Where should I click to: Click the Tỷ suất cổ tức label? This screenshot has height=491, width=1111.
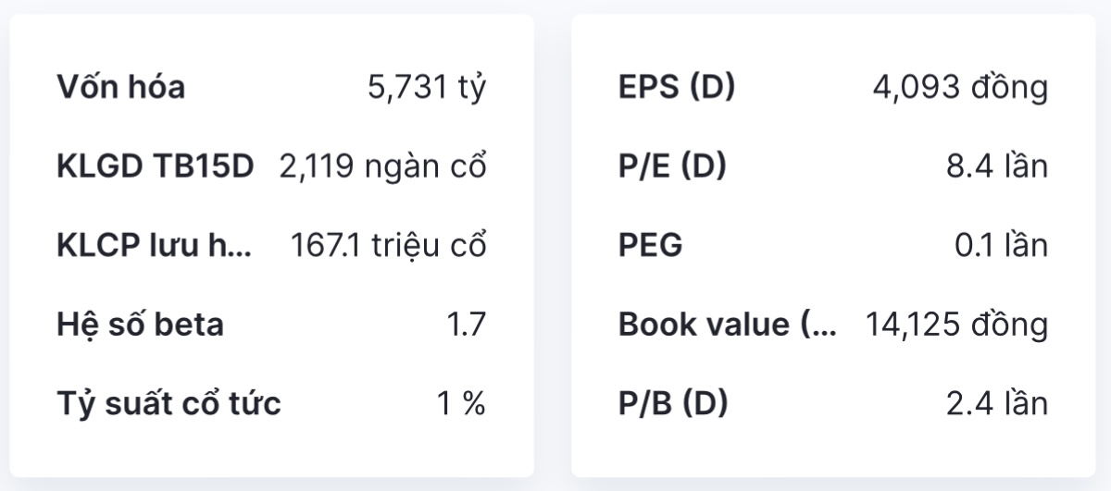click(169, 404)
